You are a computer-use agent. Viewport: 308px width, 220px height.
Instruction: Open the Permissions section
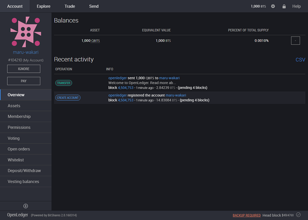[x=19, y=127]
